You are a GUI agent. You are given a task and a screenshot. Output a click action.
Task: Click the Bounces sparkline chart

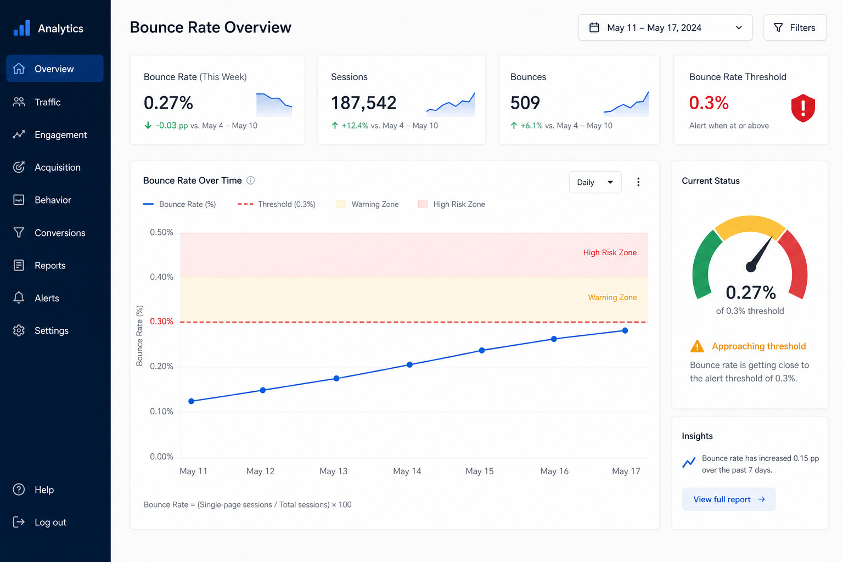626,104
